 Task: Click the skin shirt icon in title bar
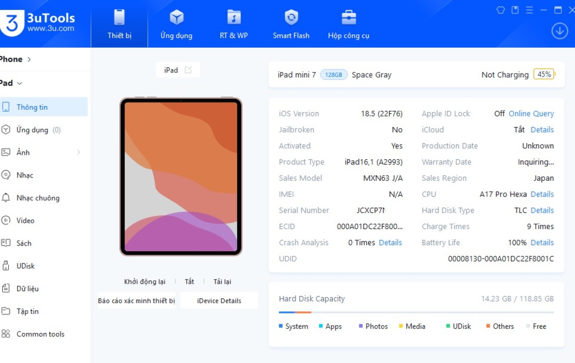point(501,10)
